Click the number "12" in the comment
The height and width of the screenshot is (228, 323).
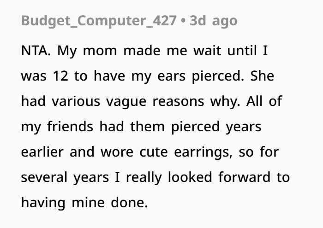point(60,76)
